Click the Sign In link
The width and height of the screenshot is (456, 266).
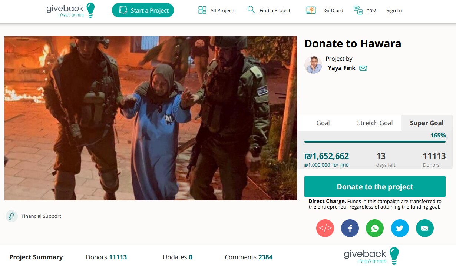(x=394, y=10)
